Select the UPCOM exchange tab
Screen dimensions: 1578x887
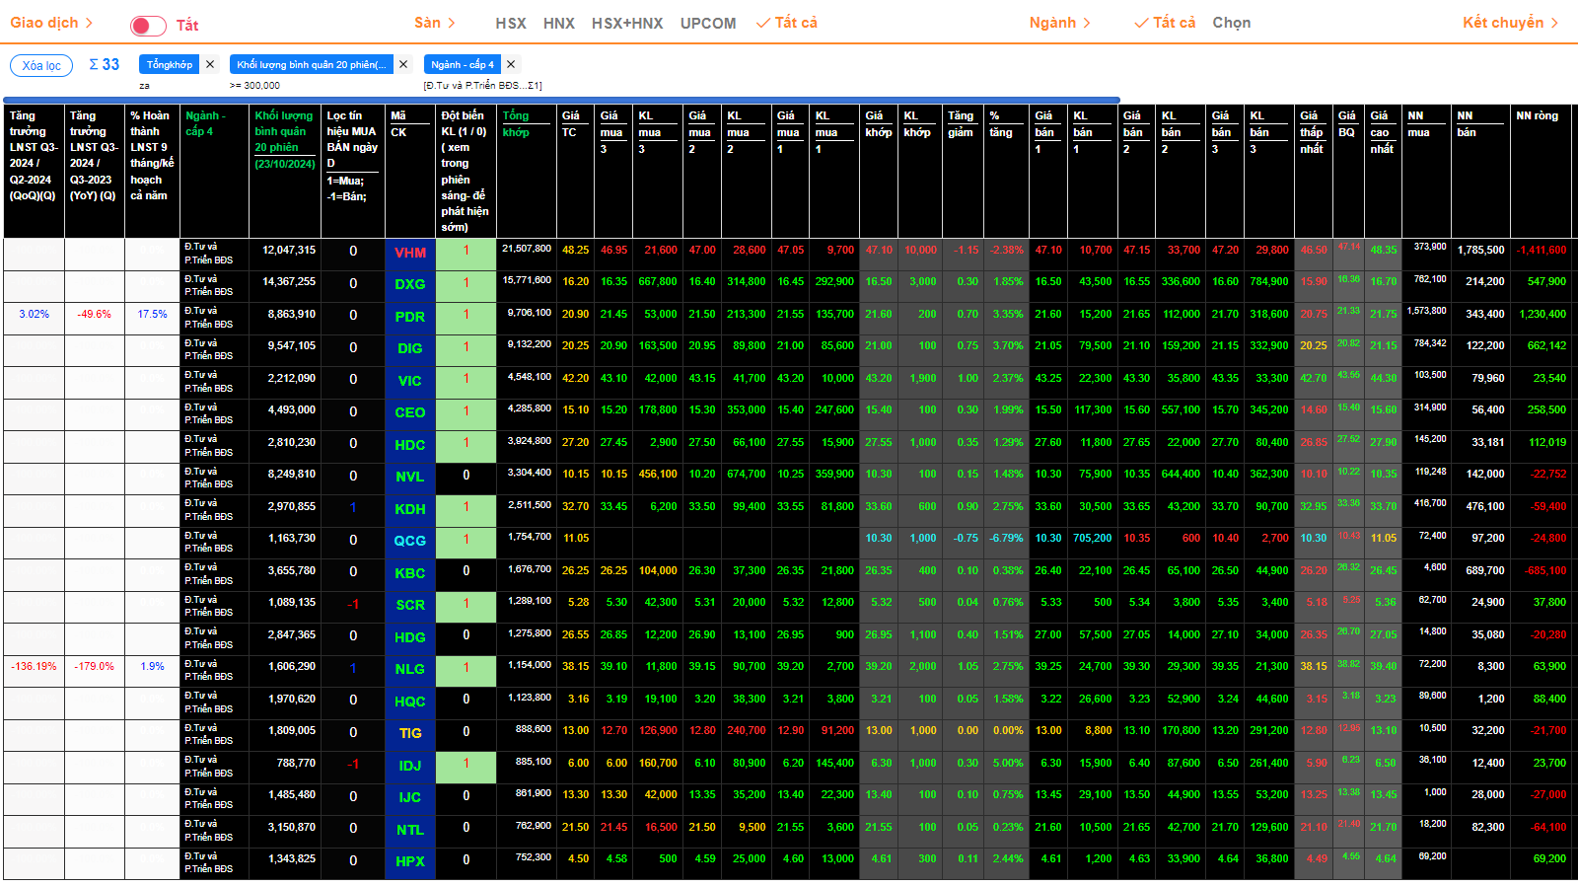click(x=708, y=23)
